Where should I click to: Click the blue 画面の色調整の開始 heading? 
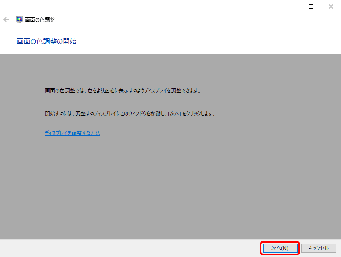click(47, 42)
